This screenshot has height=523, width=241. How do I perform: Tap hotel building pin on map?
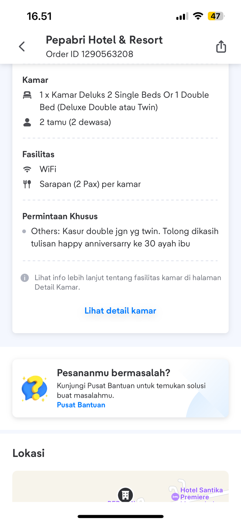[x=125, y=495]
